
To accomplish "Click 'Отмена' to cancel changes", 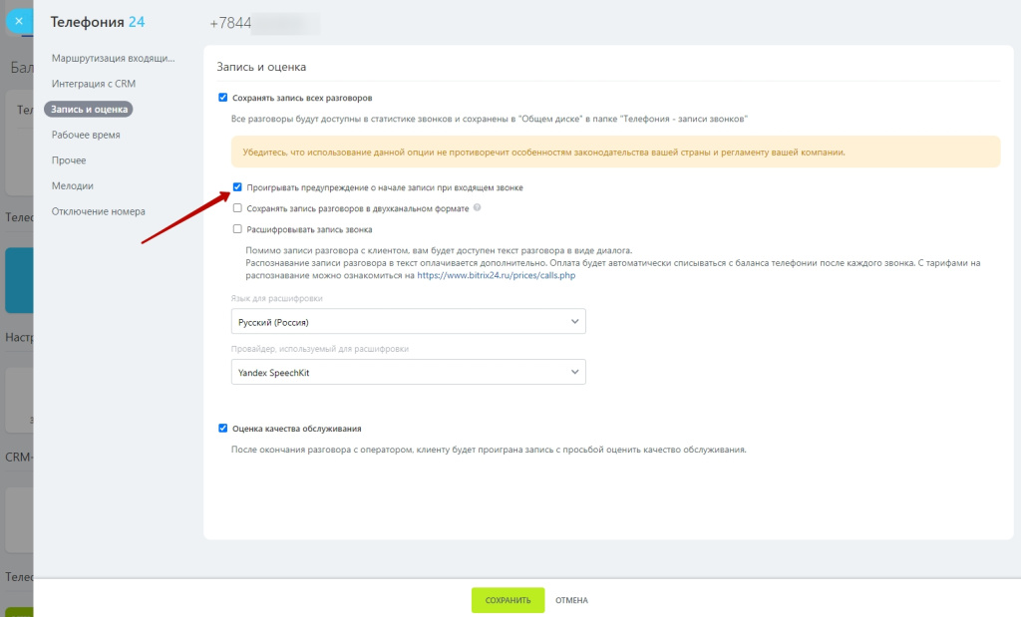I will [x=571, y=600].
